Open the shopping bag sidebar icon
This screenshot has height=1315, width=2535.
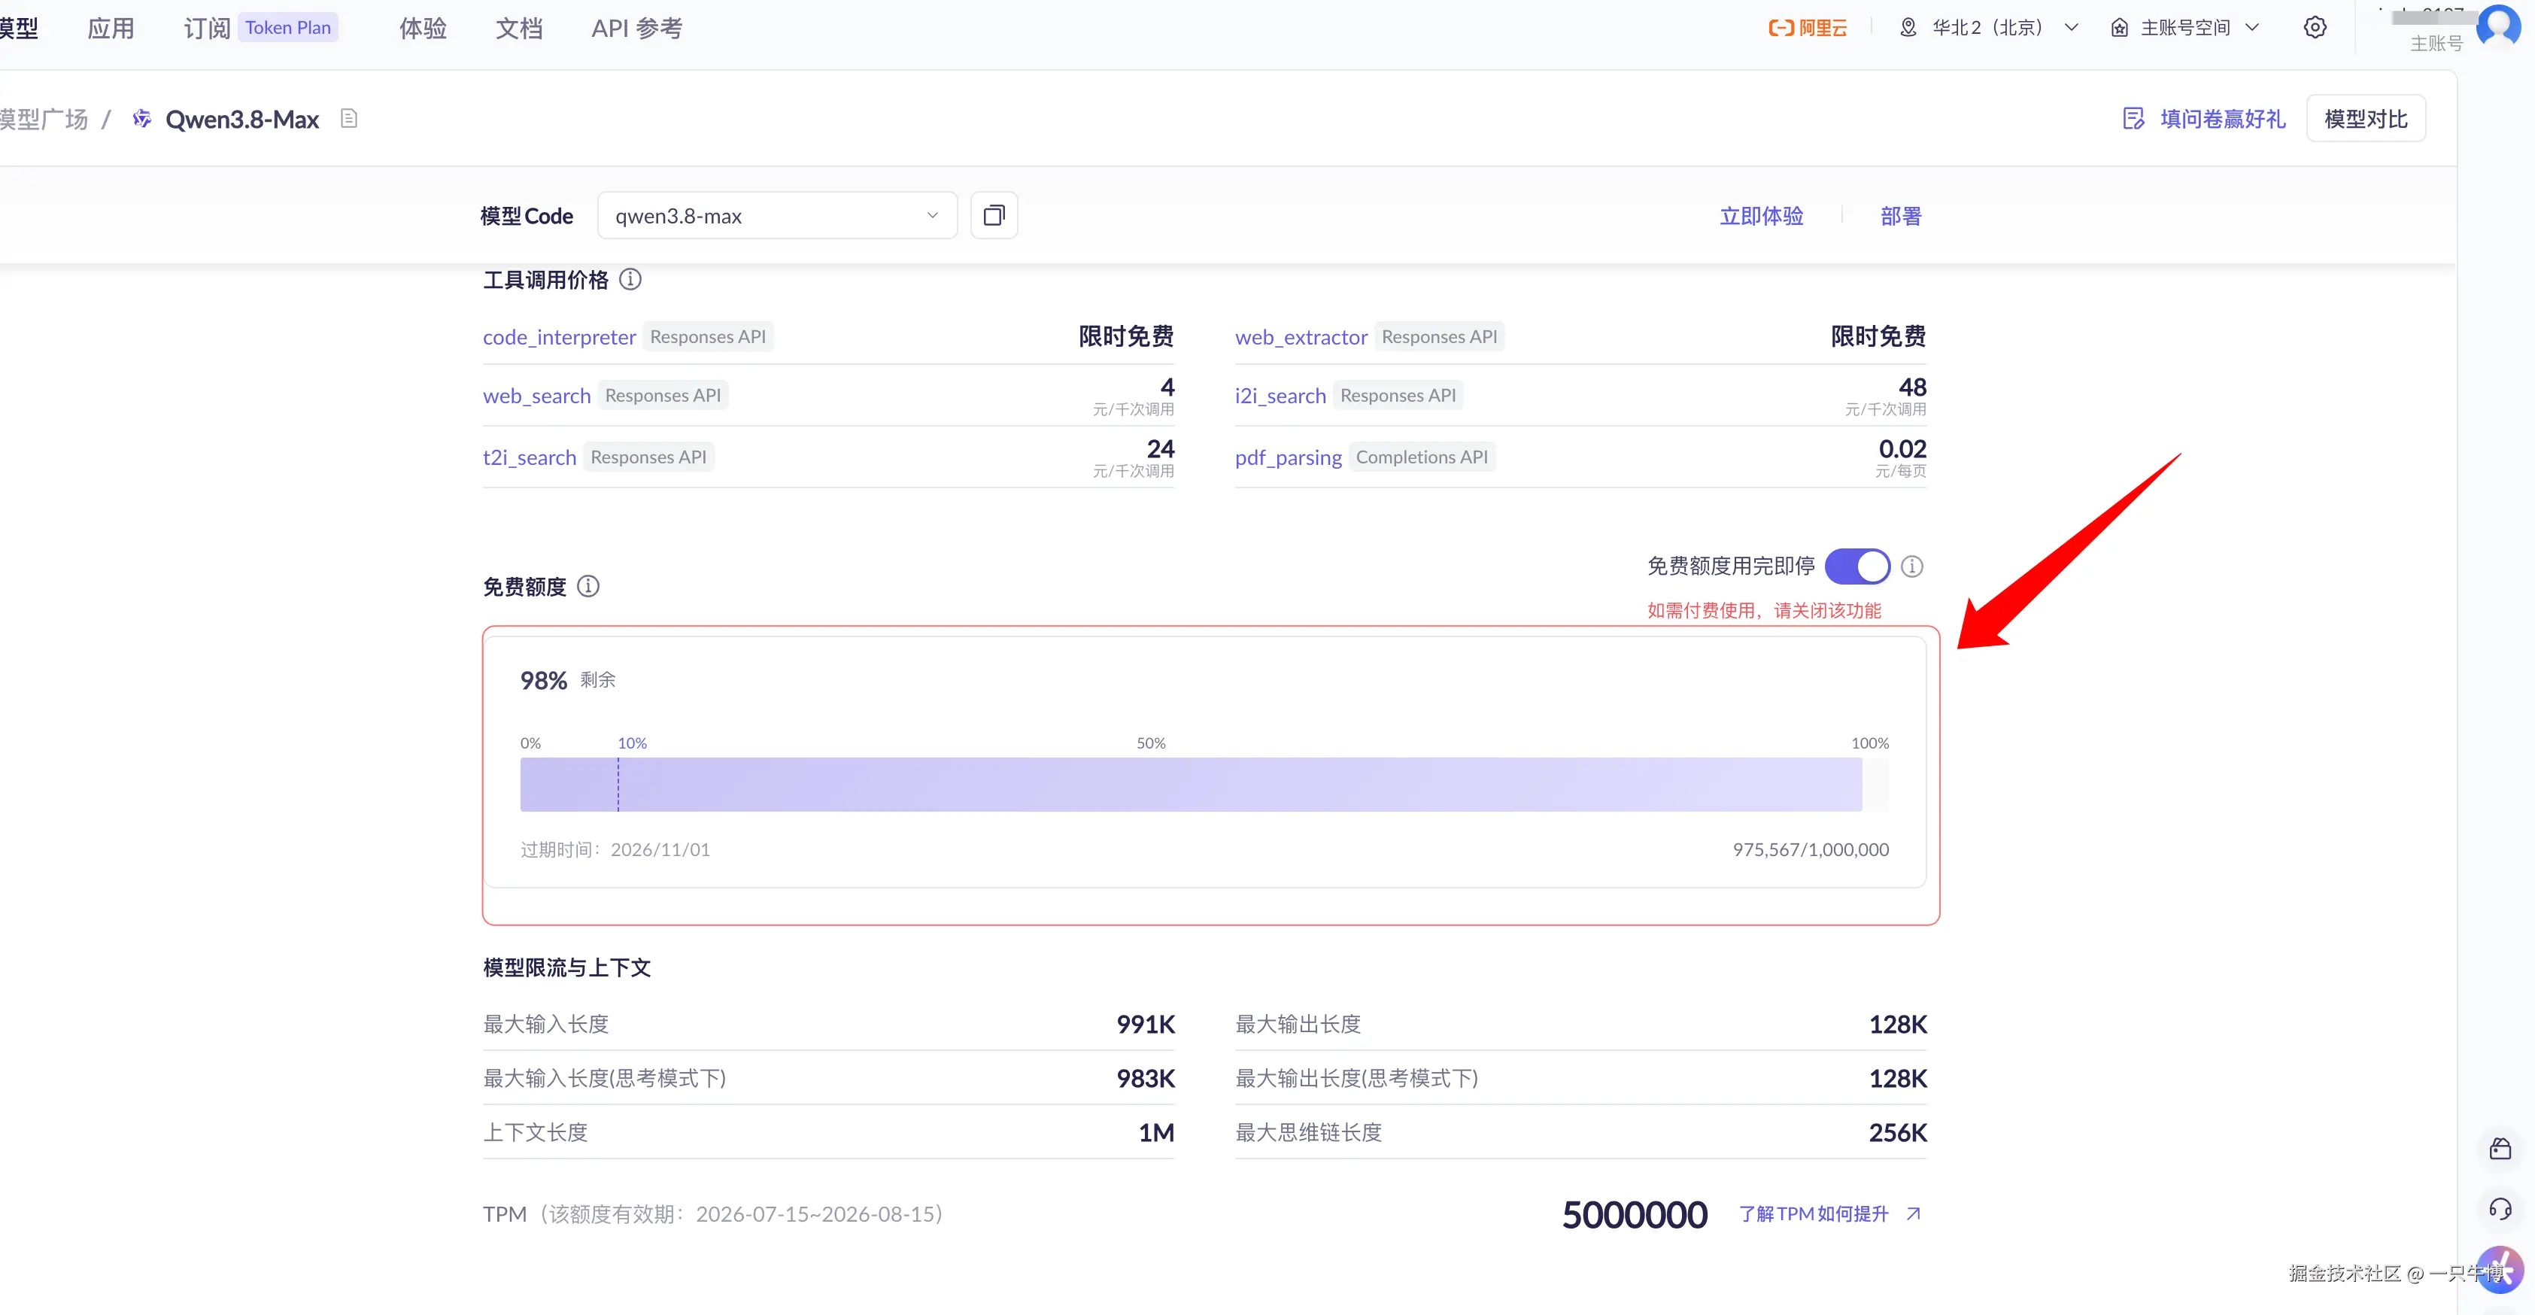tap(2500, 1149)
